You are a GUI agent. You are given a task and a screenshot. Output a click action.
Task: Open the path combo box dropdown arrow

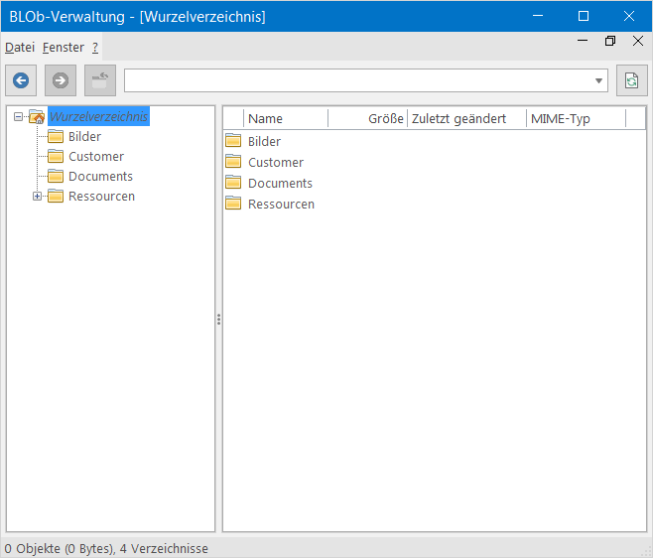coord(599,81)
